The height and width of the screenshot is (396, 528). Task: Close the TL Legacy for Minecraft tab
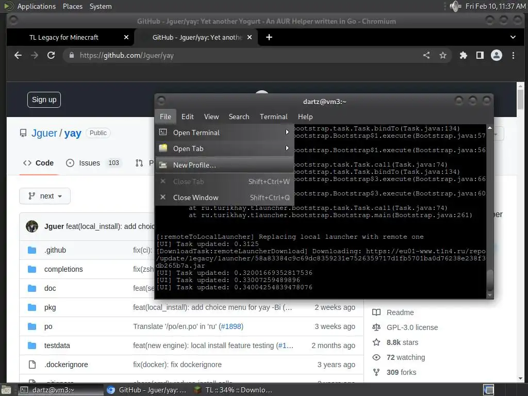[x=126, y=37]
